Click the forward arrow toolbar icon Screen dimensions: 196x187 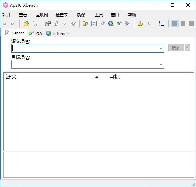coord(12,24)
